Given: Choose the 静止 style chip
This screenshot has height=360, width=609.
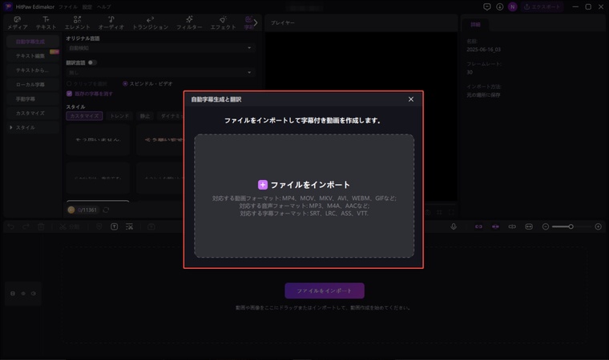Looking at the screenshot, I should pos(145,116).
